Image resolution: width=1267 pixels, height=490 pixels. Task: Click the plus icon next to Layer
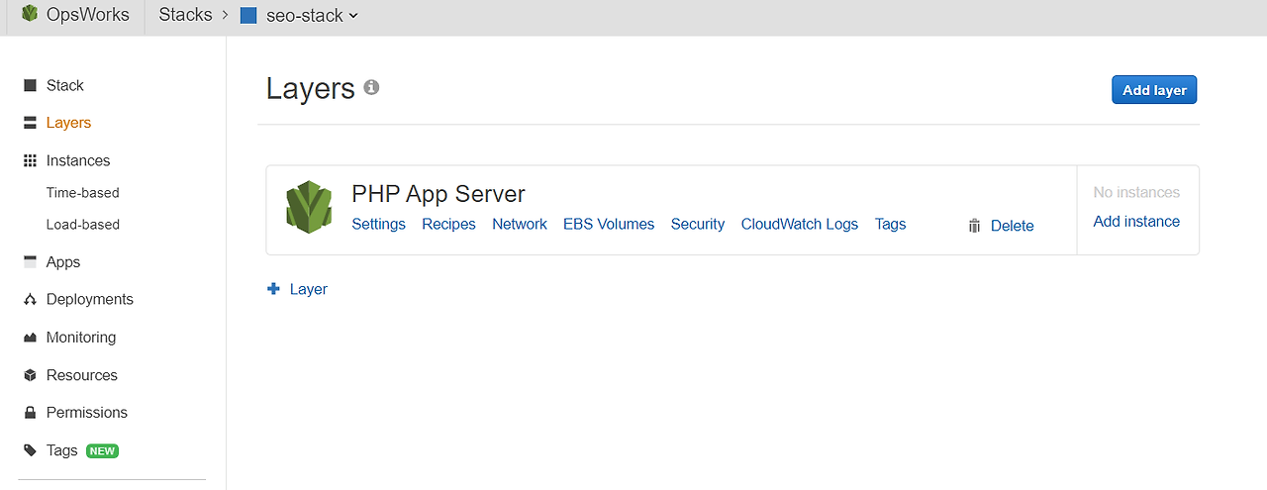pyautogui.click(x=273, y=289)
